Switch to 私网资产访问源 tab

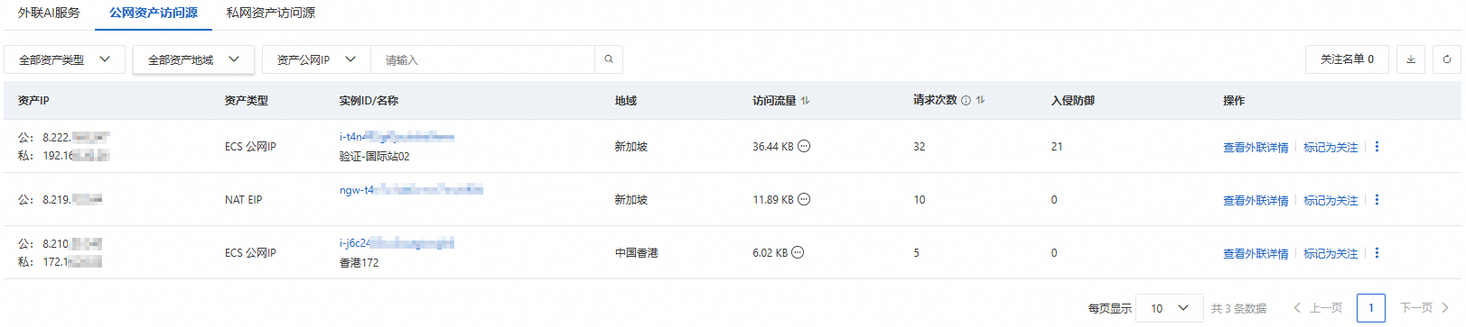(271, 13)
